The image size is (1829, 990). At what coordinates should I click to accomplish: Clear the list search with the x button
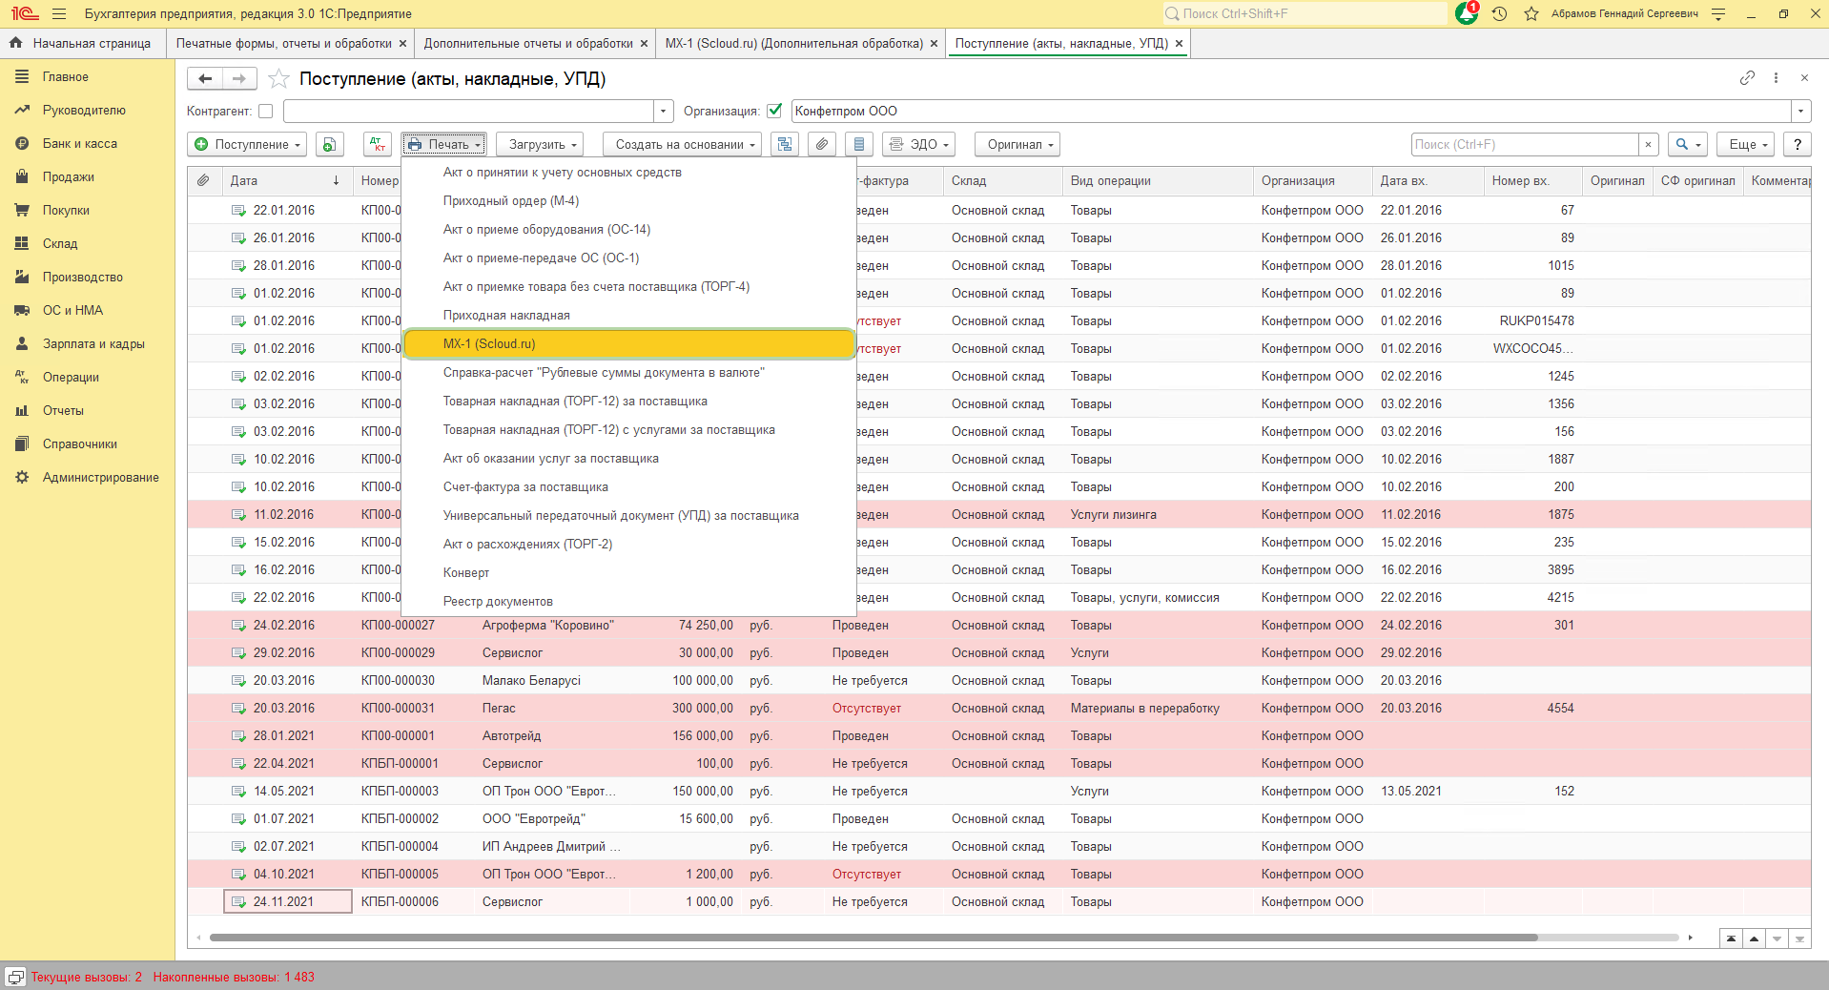click(x=1649, y=145)
